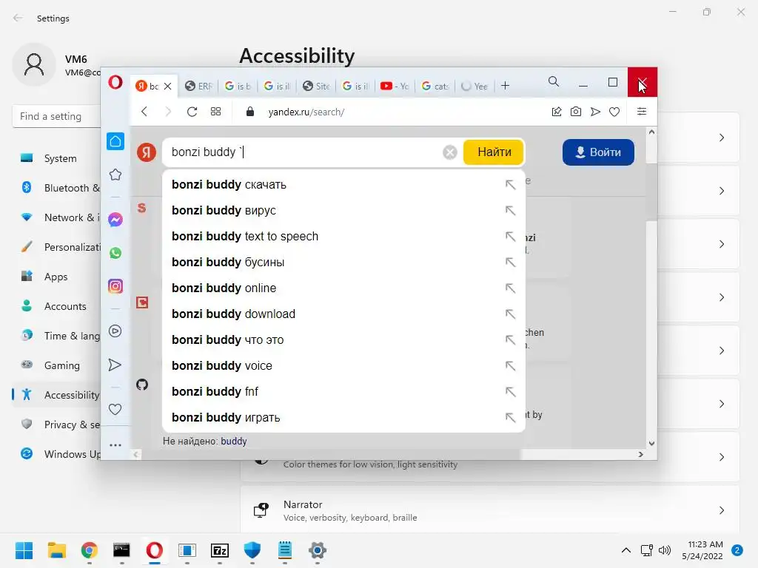The width and height of the screenshot is (758, 568).
Task: Open Opera Speed Dial grid icon
Action: 215,112
